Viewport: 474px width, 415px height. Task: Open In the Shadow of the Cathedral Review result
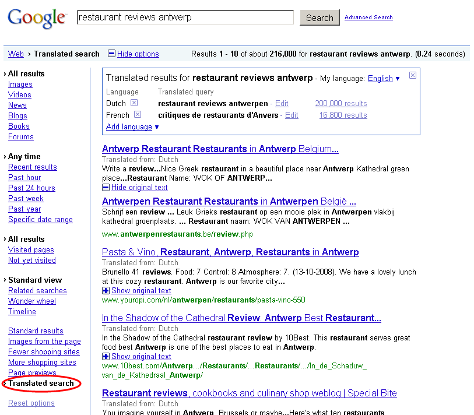(x=241, y=318)
